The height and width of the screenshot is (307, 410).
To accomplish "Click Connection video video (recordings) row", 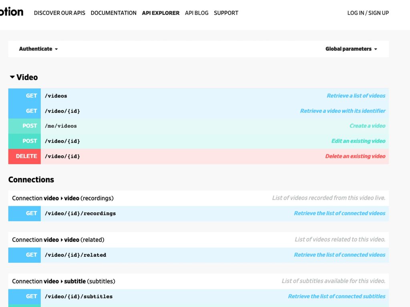I will pos(199,198).
